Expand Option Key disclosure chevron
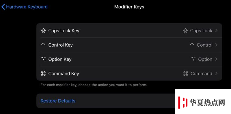 216,59
